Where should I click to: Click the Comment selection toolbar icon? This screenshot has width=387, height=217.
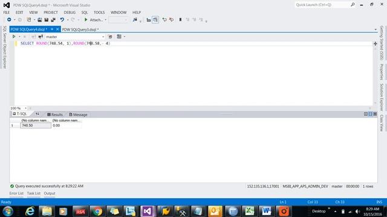(x=164, y=20)
